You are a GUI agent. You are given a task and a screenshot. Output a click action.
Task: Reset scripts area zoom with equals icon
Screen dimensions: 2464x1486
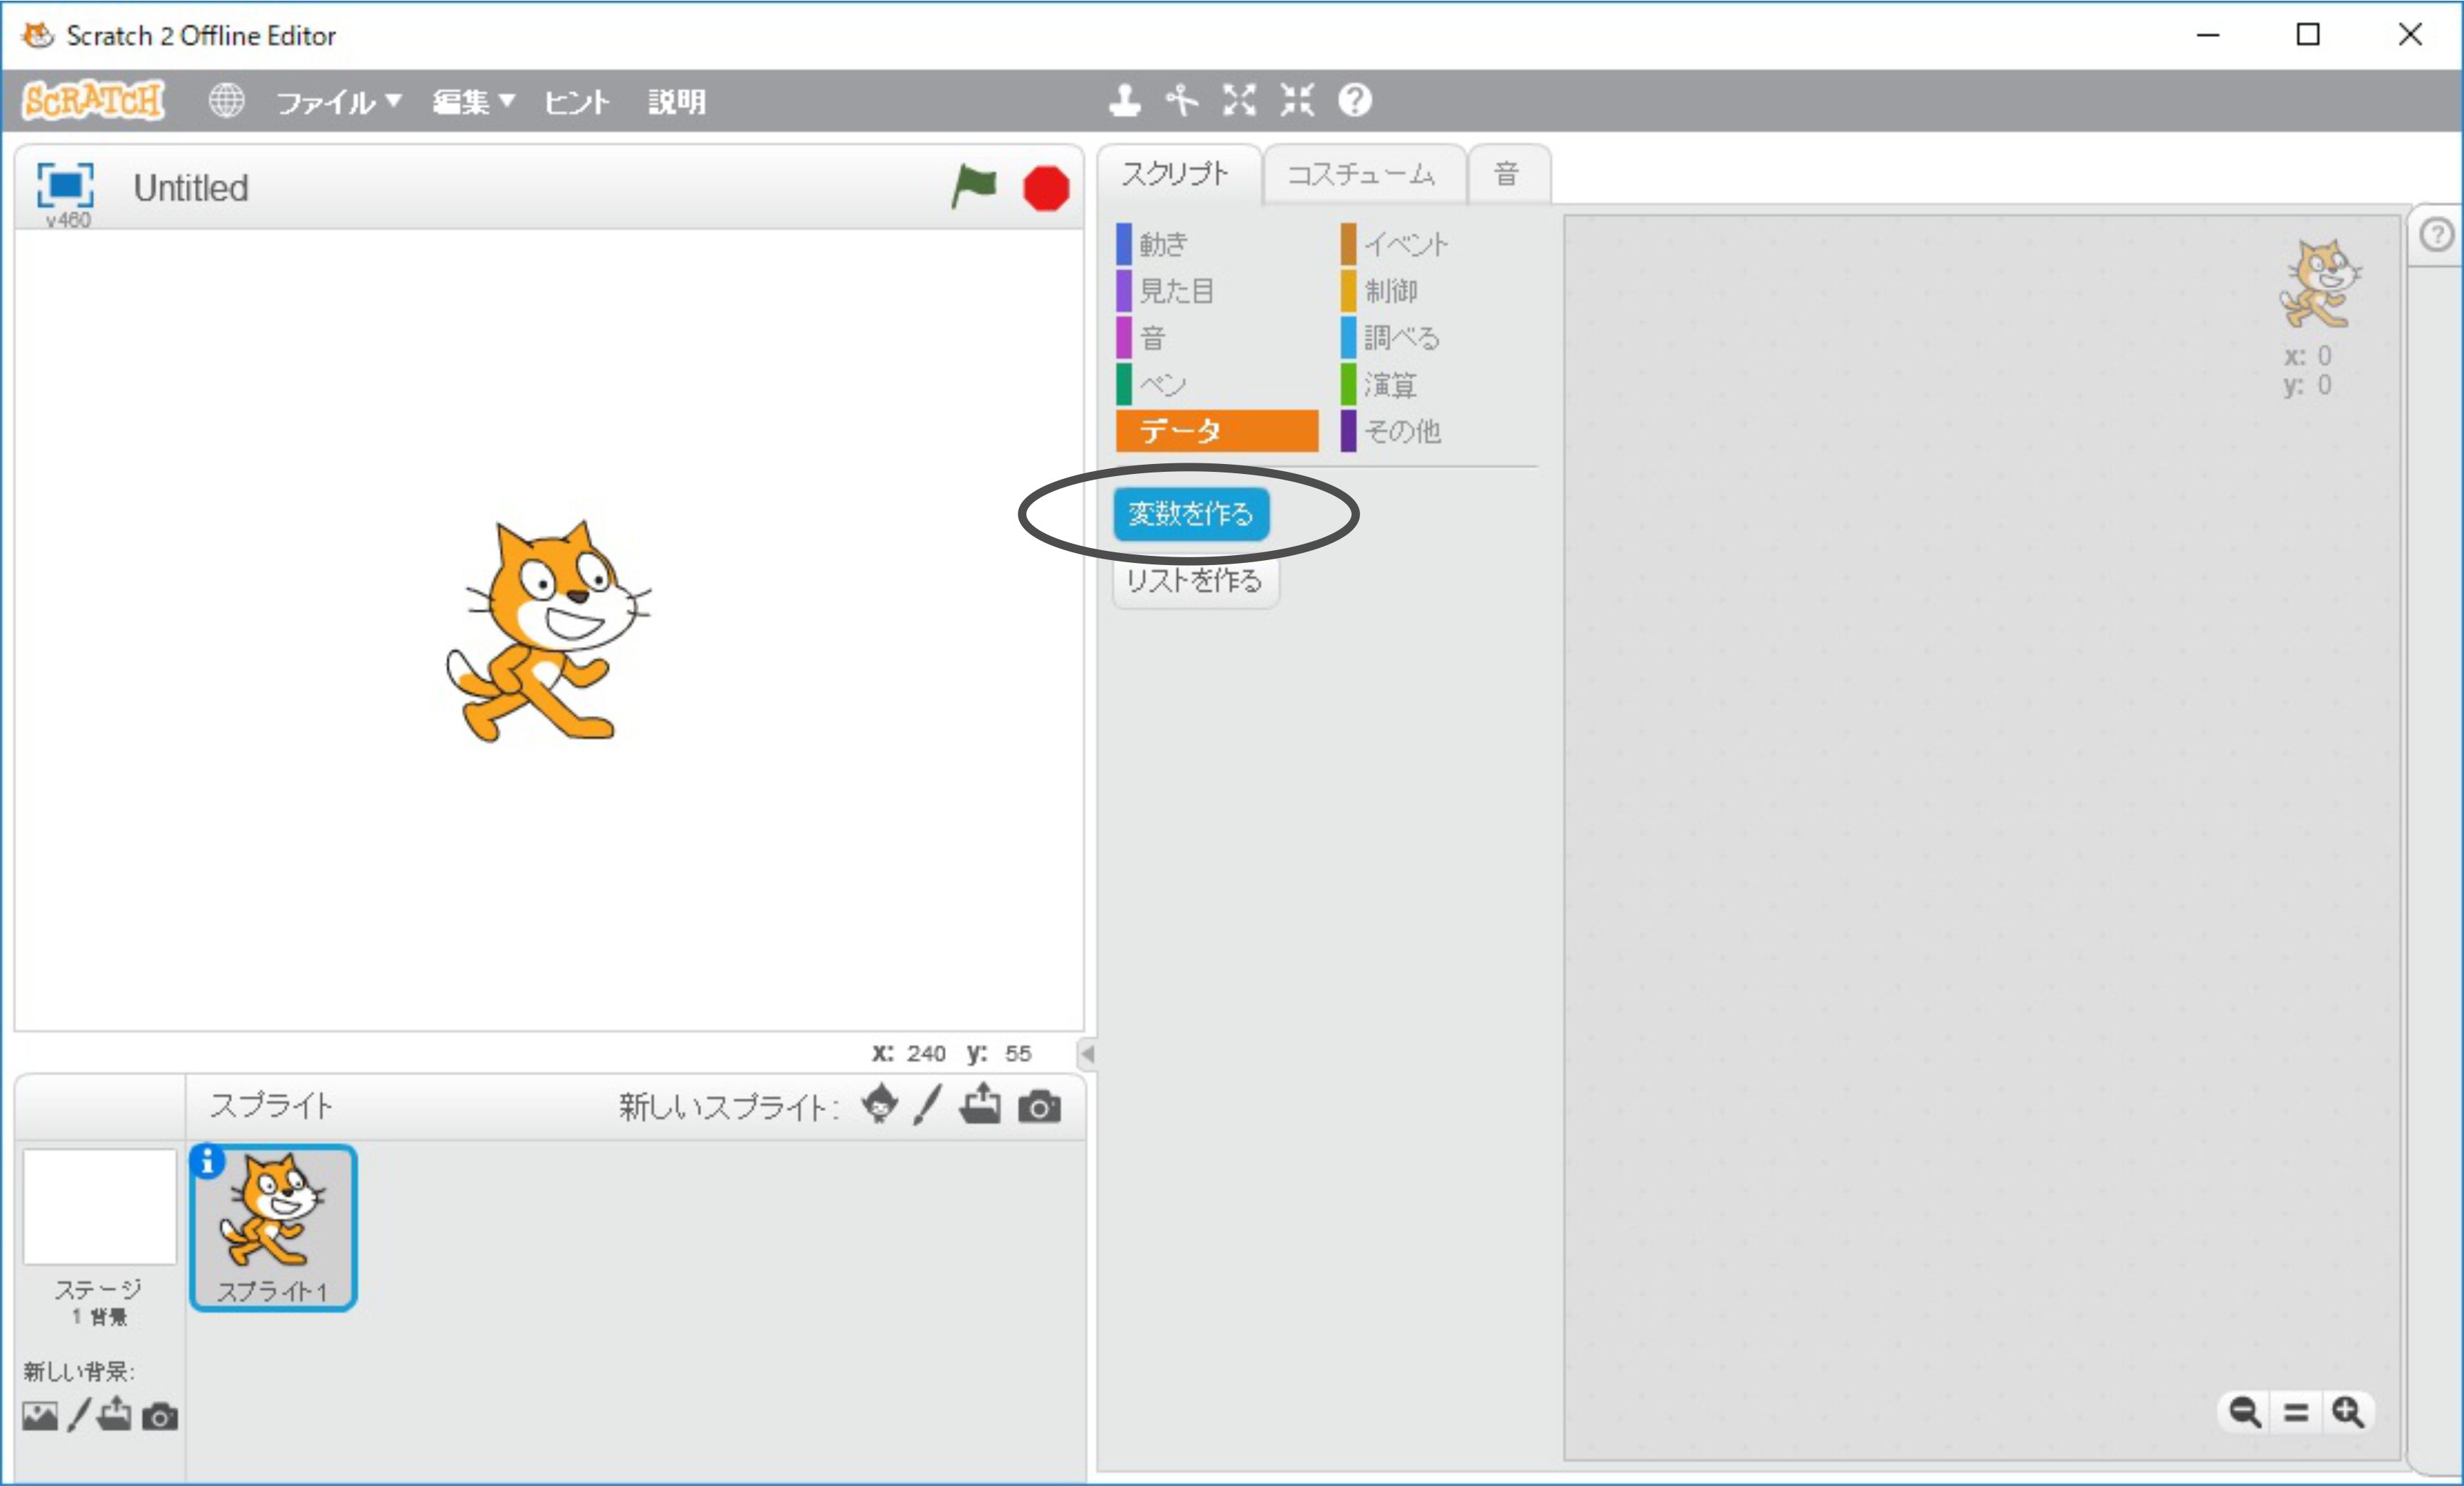[x=2296, y=1412]
